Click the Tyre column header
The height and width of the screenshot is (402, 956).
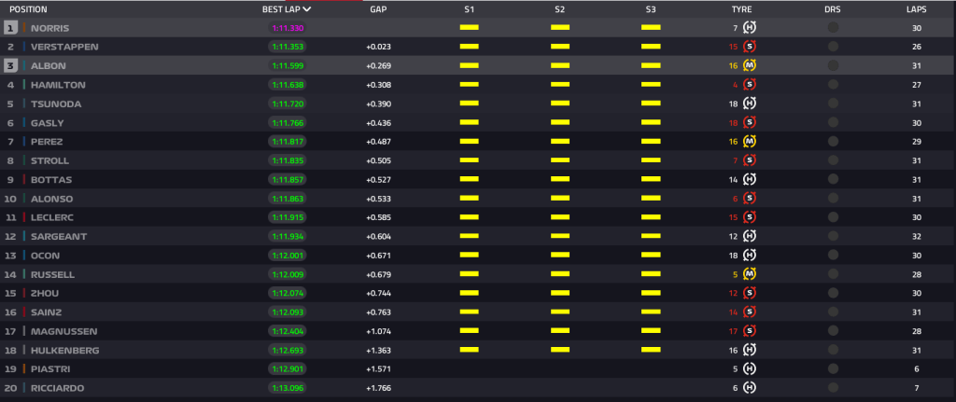tap(742, 9)
